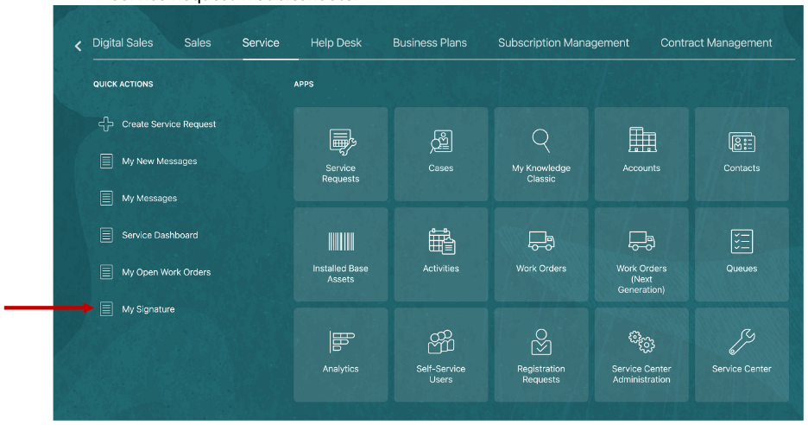Open the Service Dashboard link
This screenshot has height=425, width=808.
[x=160, y=235]
